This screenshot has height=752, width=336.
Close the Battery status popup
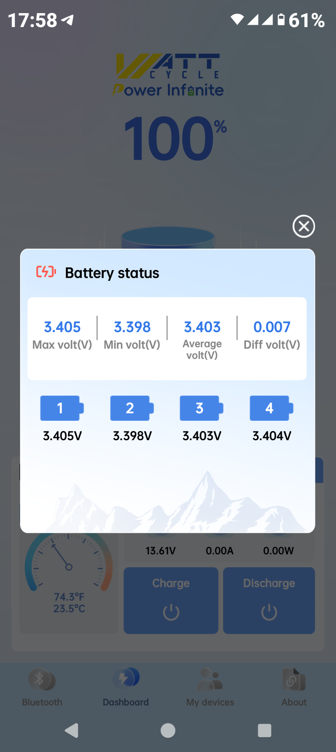coord(303,226)
